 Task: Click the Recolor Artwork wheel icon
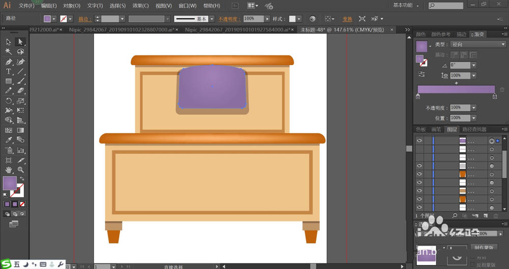pyautogui.click(x=313, y=19)
